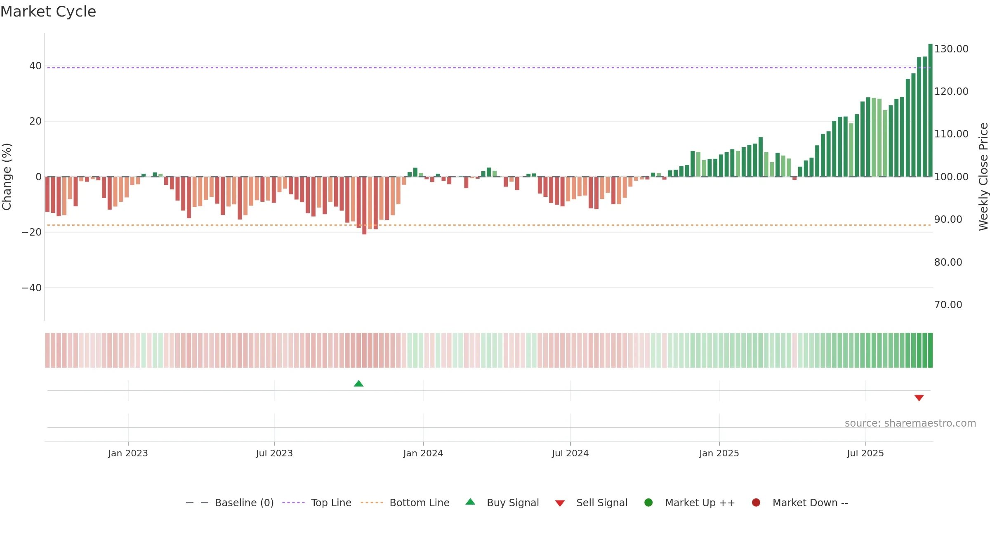Click the Jul 2023 axis label
Image resolution: width=990 pixels, height=557 pixels.
pos(274,453)
